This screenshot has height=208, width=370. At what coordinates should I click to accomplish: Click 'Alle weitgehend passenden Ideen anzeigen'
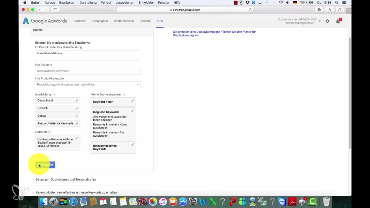click(110, 118)
